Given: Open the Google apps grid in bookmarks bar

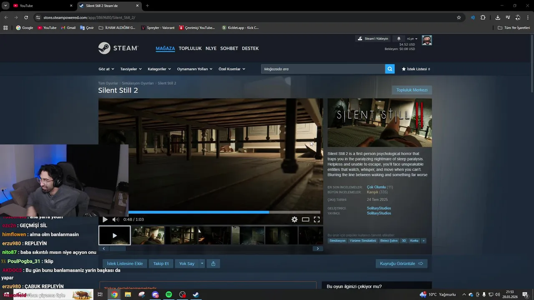Looking at the screenshot, I should point(5,28).
